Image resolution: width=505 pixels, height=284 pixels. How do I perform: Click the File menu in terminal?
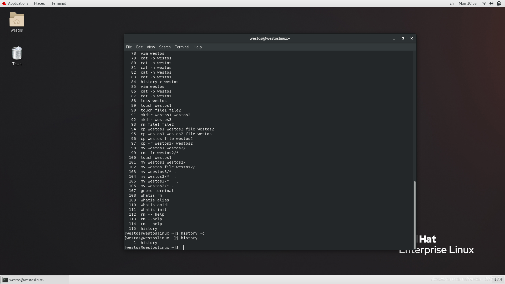click(129, 47)
